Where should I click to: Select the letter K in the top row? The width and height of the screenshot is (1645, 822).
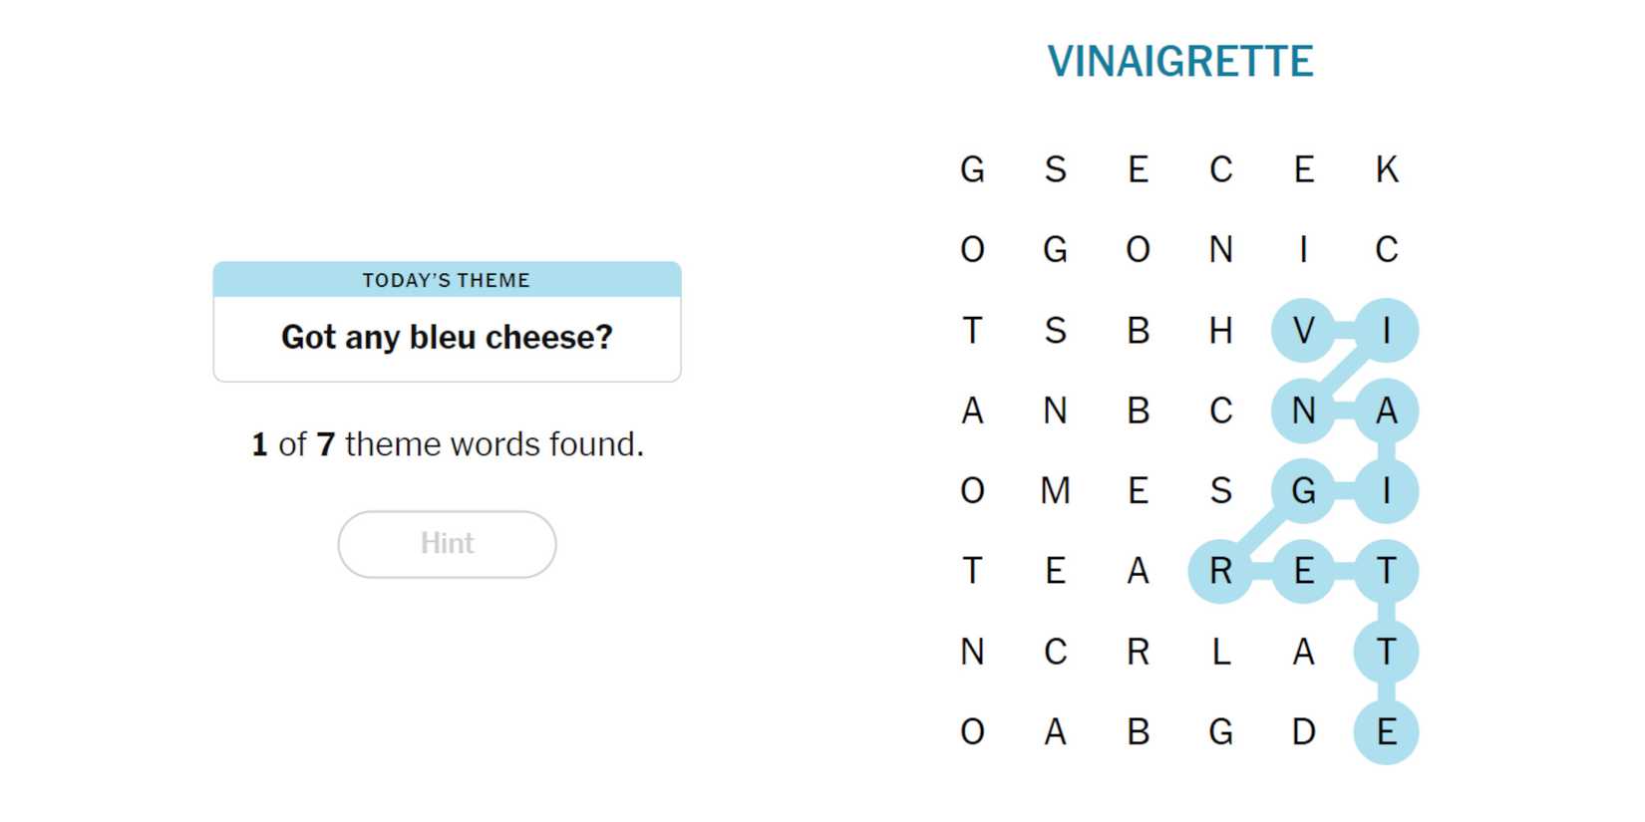tap(1386, 169)
